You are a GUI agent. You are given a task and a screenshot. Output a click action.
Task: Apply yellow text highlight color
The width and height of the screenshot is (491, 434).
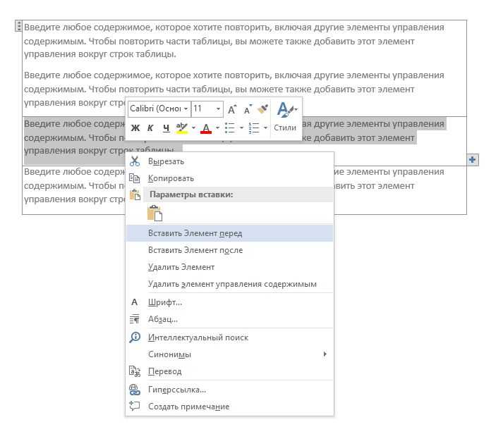coord(182,128)
